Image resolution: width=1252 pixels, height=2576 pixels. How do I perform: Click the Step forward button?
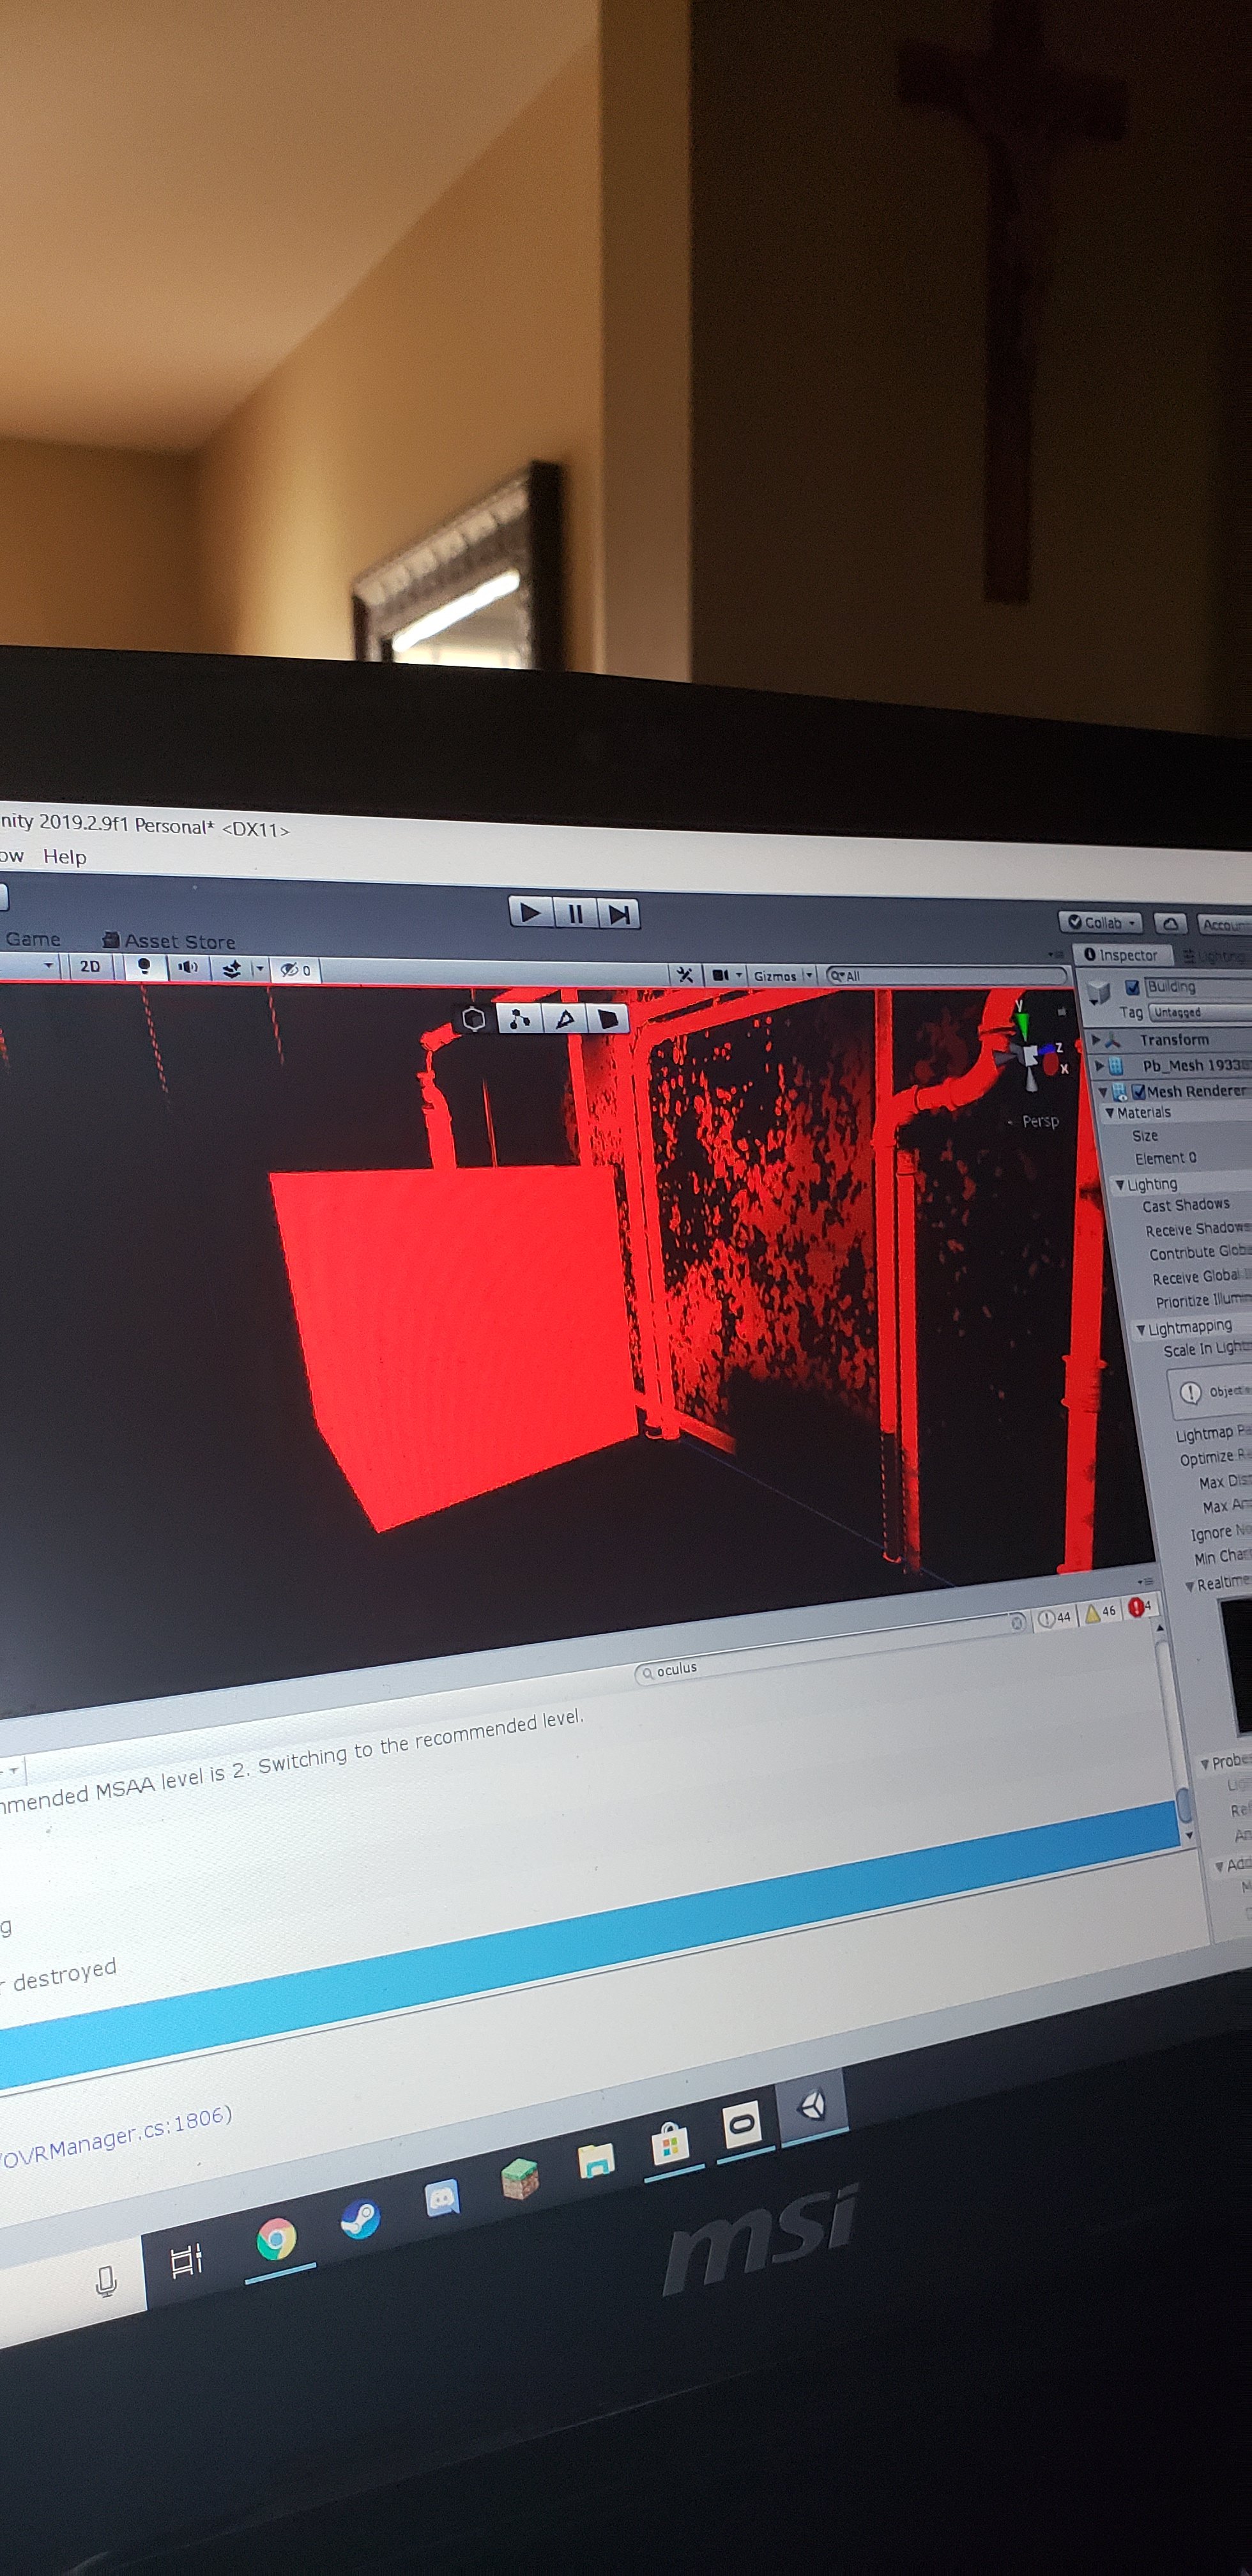click(619, 915)
